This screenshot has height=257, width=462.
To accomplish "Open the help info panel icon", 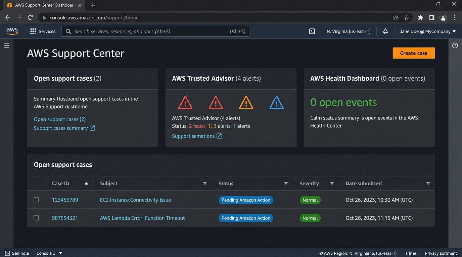I will click(x=455, y=46).
